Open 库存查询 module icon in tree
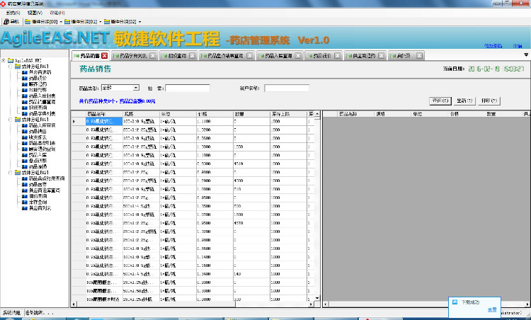531x320 pixels. (24, 202)
